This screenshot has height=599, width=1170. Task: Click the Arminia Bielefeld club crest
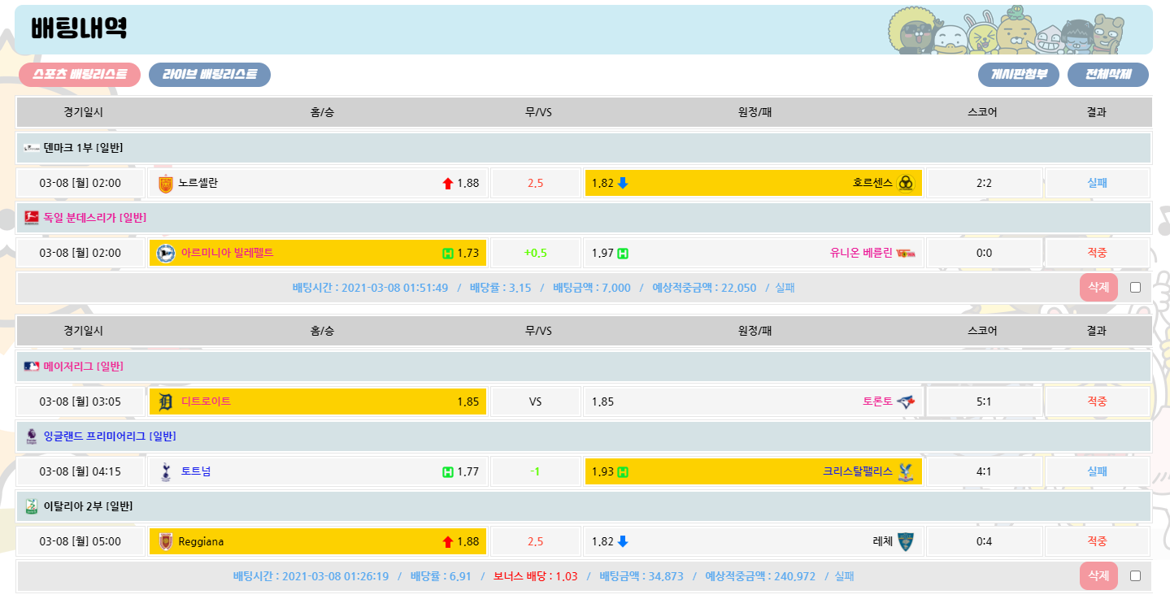[x=166, y=254]
